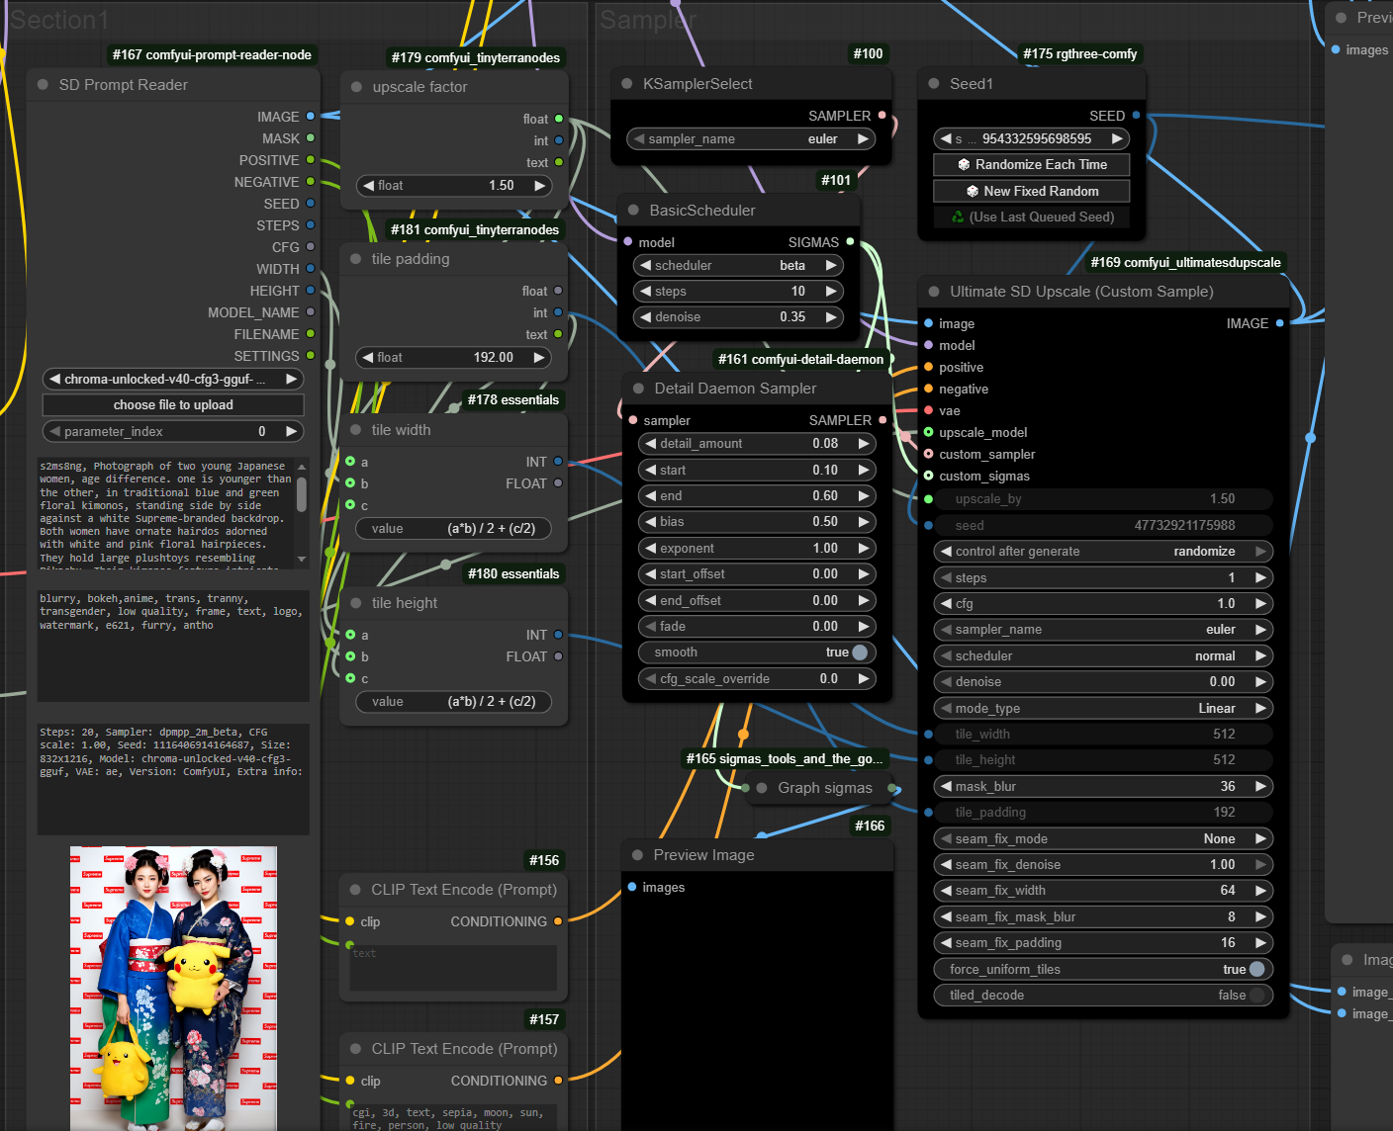The height and width of the screenshot is (1131, 1393).
Task: Click choose file to upload button
Action: click(x=173, y=405)
